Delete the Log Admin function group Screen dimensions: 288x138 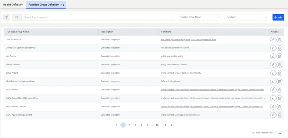(279, 56)
